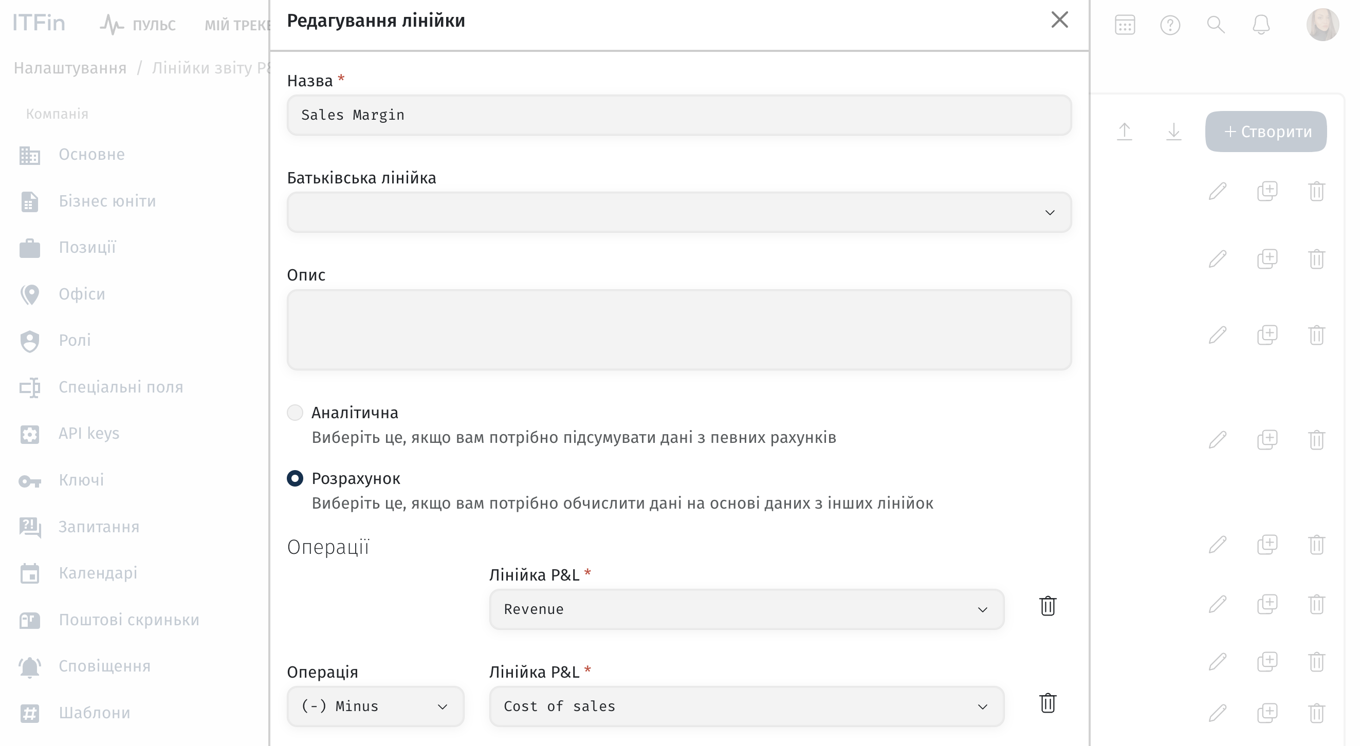The image size is (1360, 746).
Task: Click the second row's duplicate icon
Action: click(1267, 259)
